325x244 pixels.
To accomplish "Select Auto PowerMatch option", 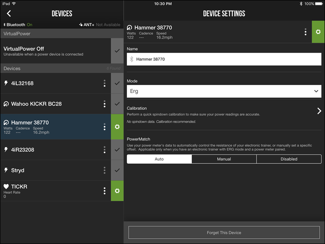I will 159,159.
